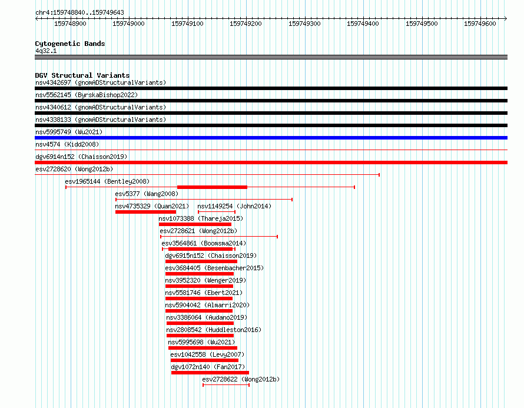Click the esv2728622 (Wong2012b) label

(x=241, y=379)
